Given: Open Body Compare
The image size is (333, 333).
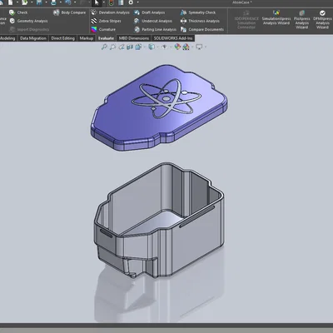Looking at the screenshot, I should pyautogui.click(x=70, y=12).
